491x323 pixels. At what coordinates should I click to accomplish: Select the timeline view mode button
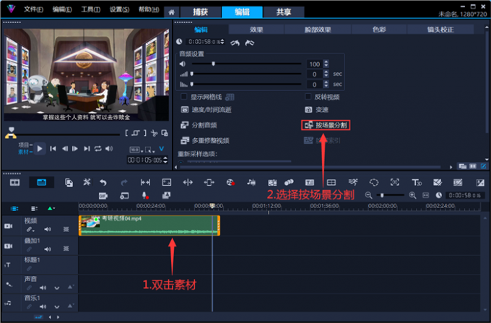tap(42, 182)
